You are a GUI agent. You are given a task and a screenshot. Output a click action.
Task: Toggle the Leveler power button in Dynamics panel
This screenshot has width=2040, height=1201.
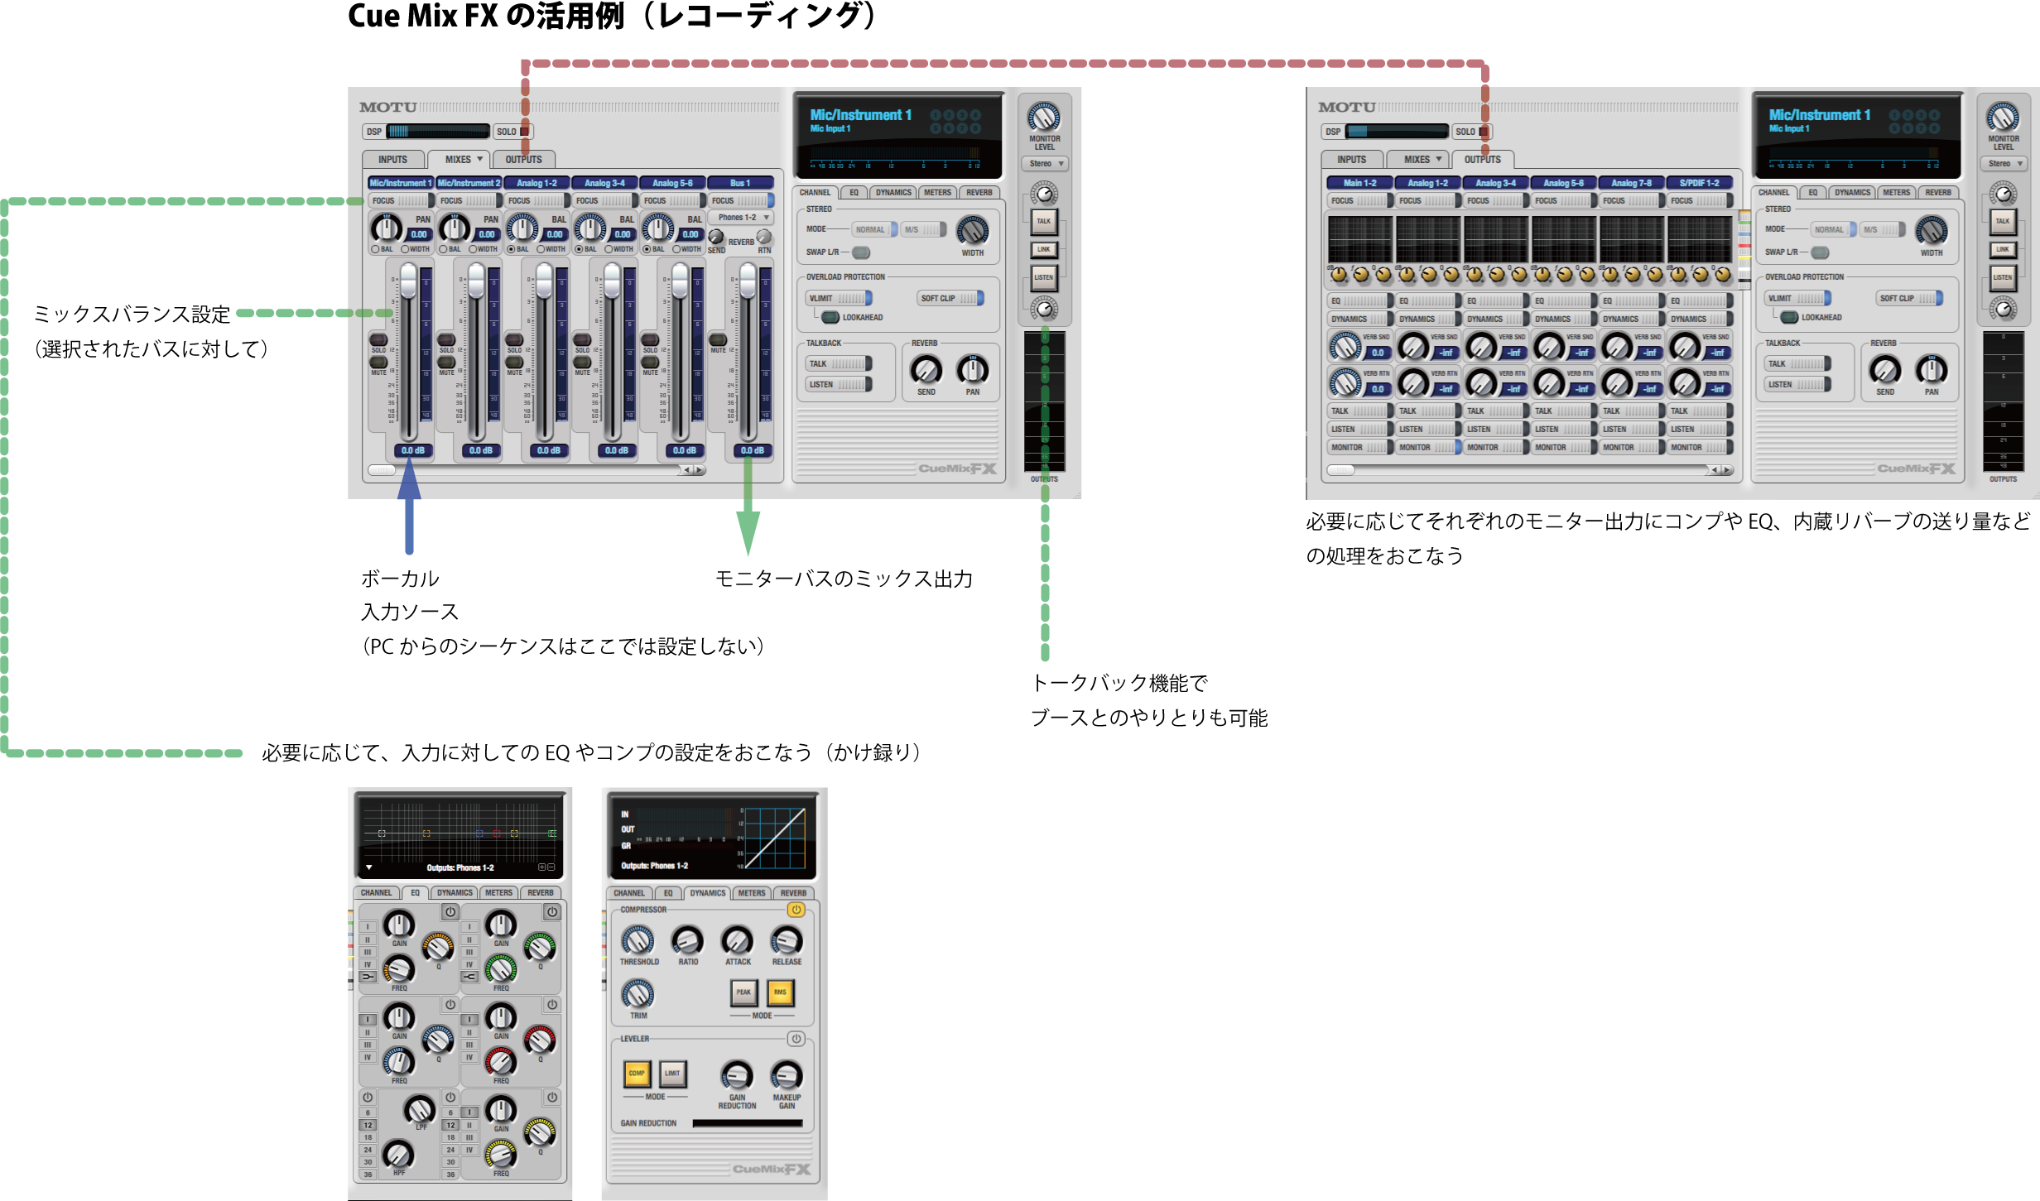point(796,1038)
